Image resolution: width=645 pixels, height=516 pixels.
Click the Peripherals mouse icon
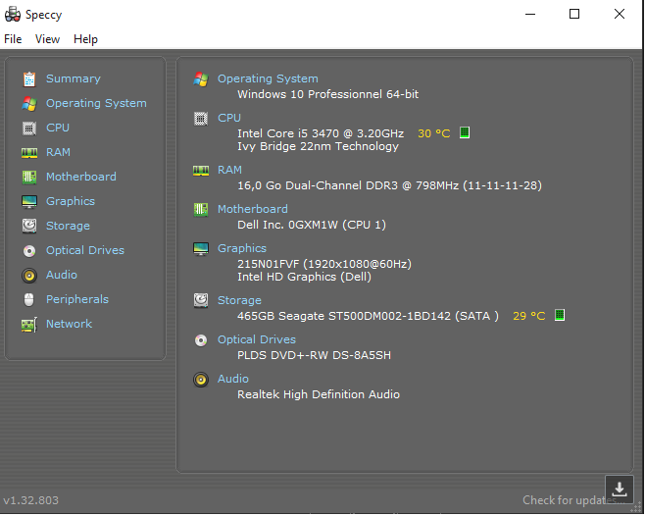click(x=28, y=299)
